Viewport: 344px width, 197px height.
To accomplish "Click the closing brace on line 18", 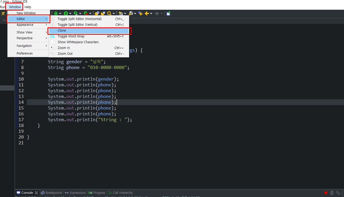I will point(39,126).
